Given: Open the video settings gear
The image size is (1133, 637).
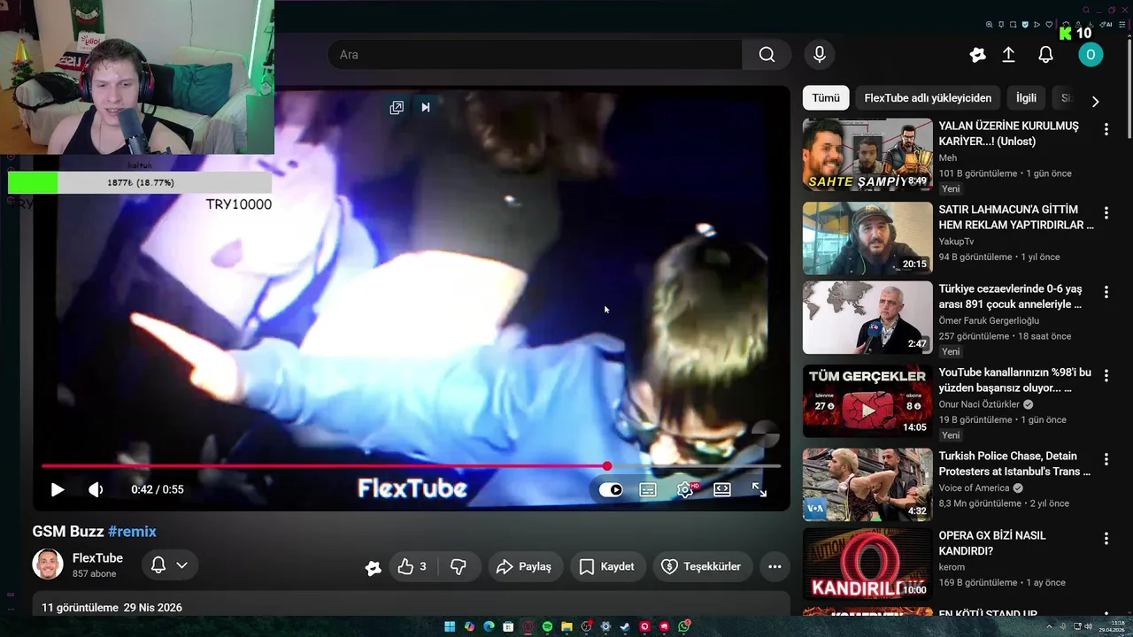Looking at the screenshot, I should click(x=685, y=489).
